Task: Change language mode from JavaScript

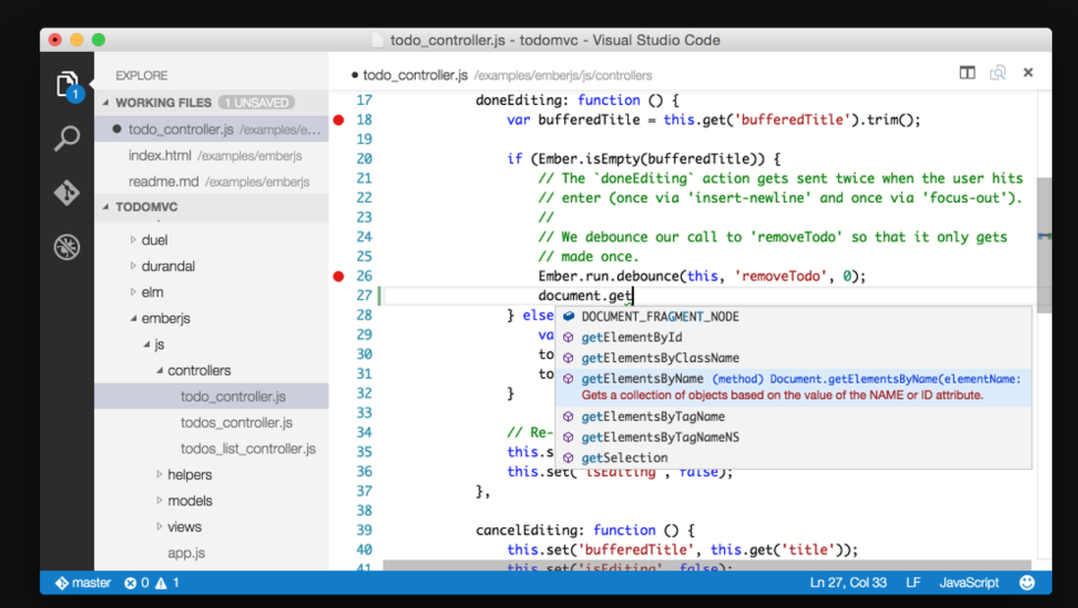Action: tap(968, 583)
